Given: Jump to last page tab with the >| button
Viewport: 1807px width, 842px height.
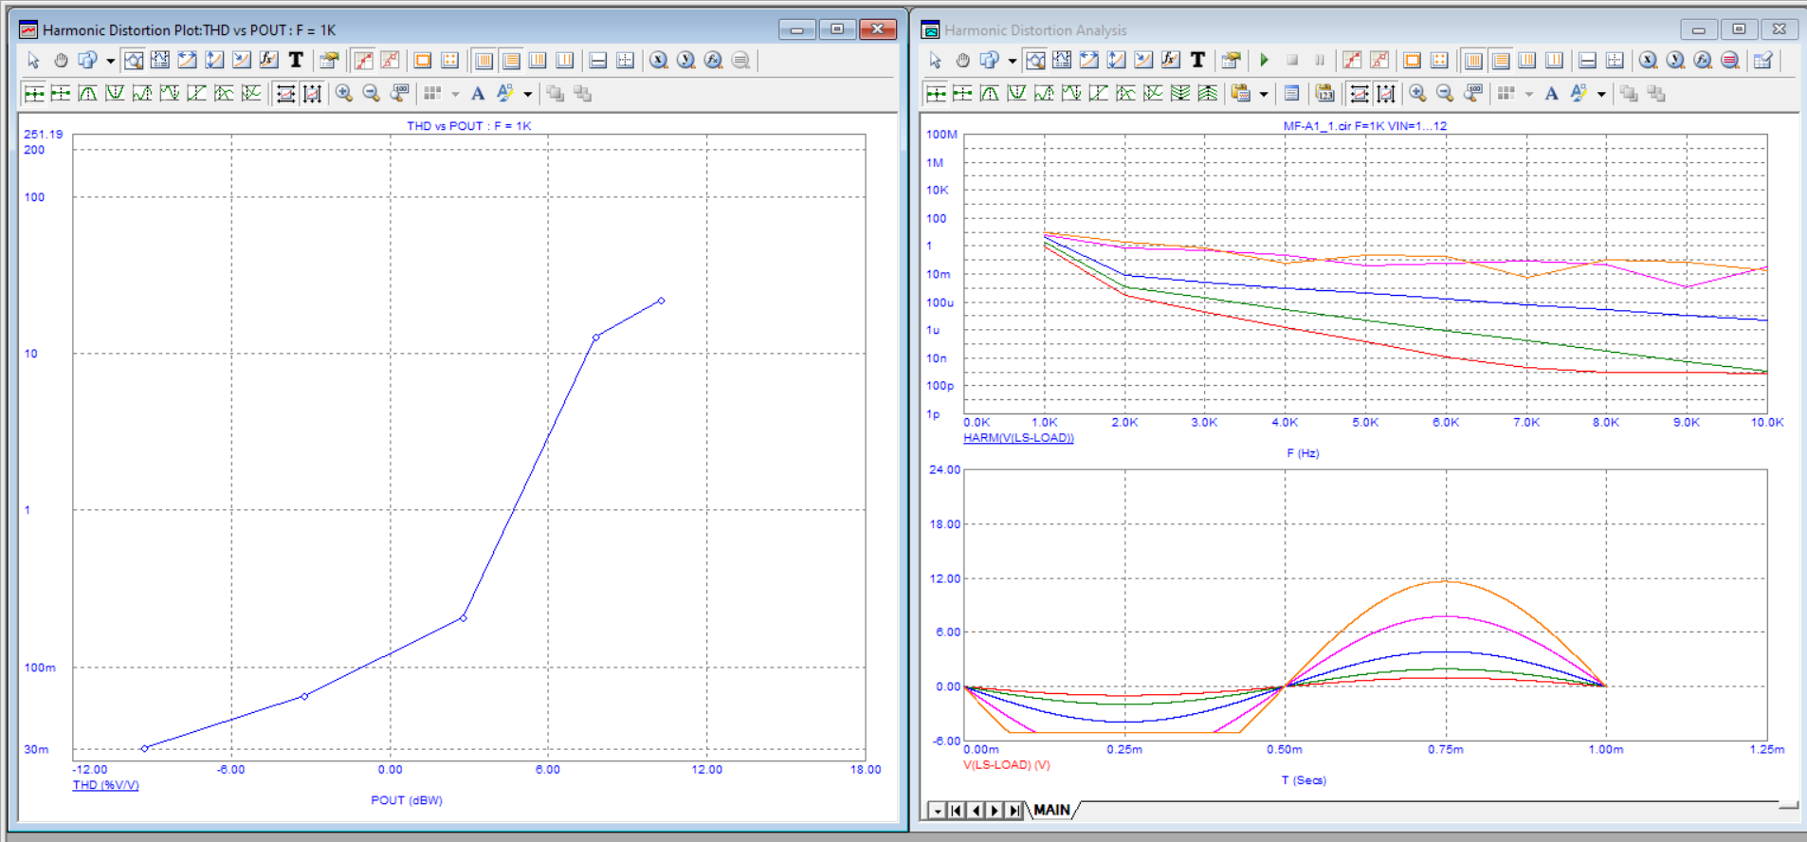Looking at the screenshot, I should click(1014, 810).
